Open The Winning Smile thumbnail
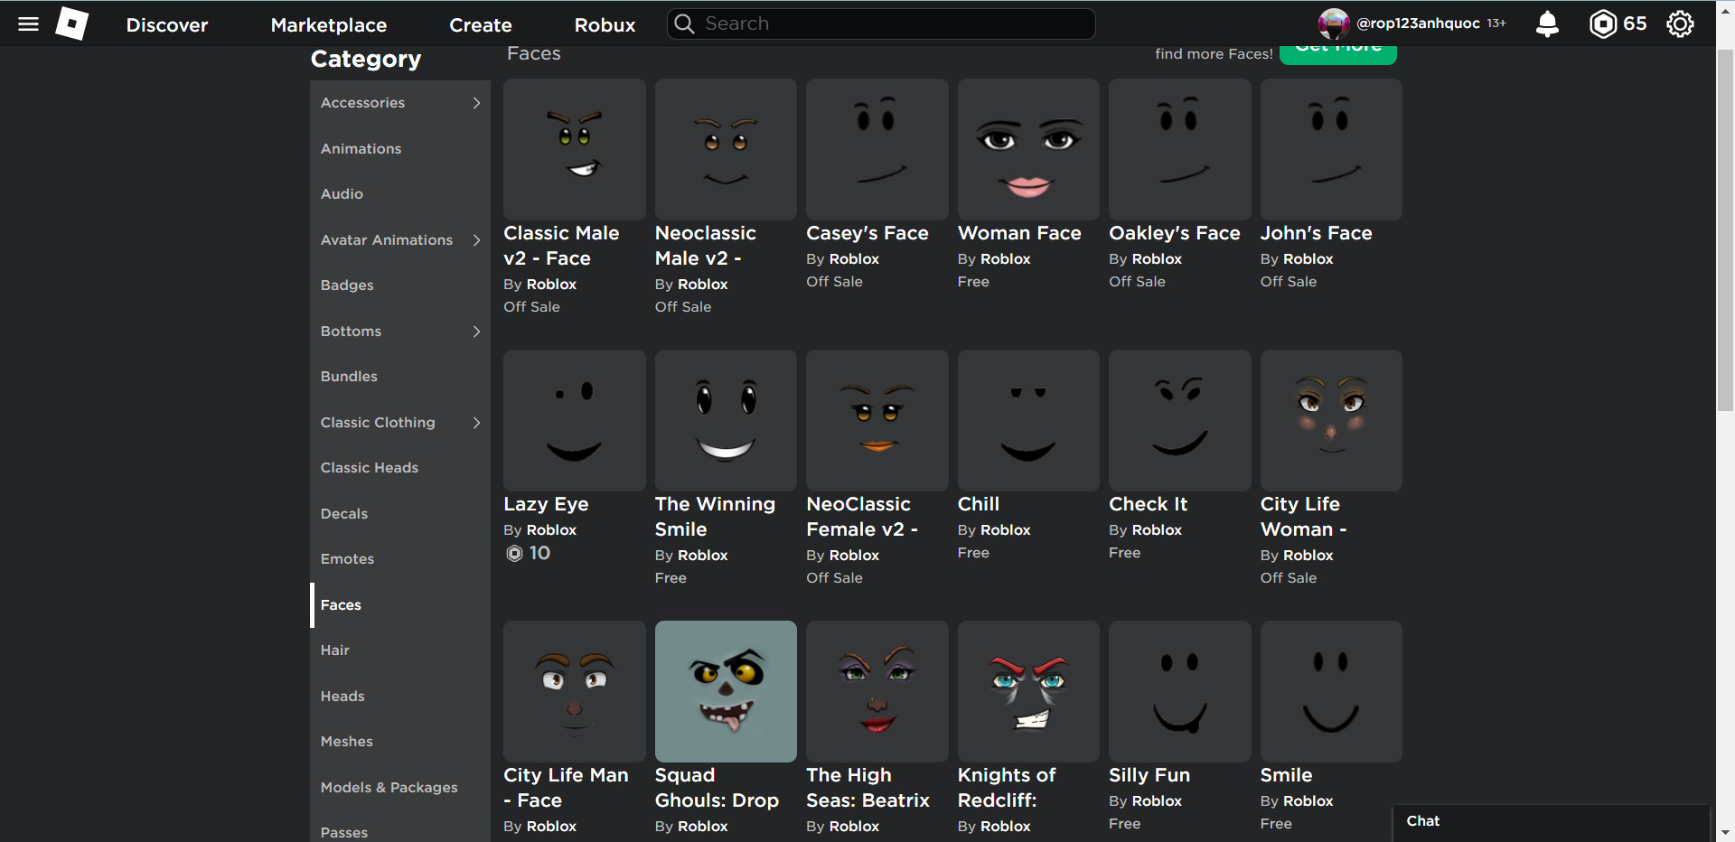 726,420
